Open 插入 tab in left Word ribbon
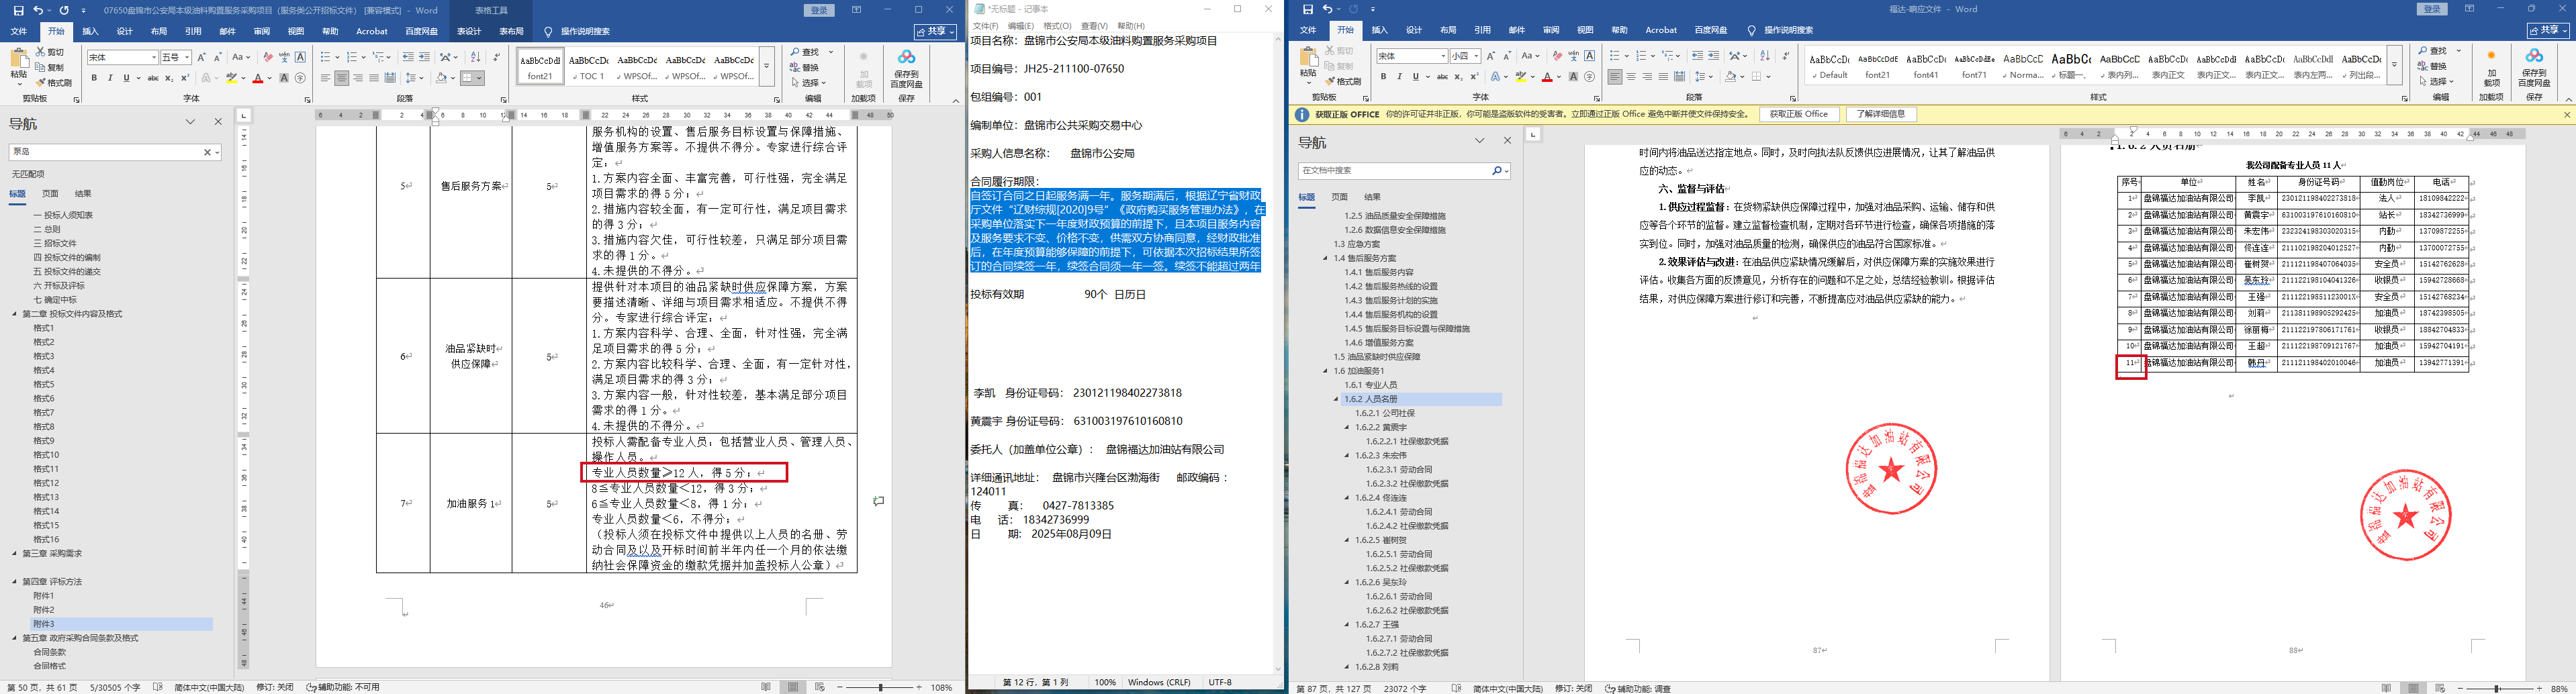Image resolution: width=2576 pixels, height=694 pixels. click(90, 32)
